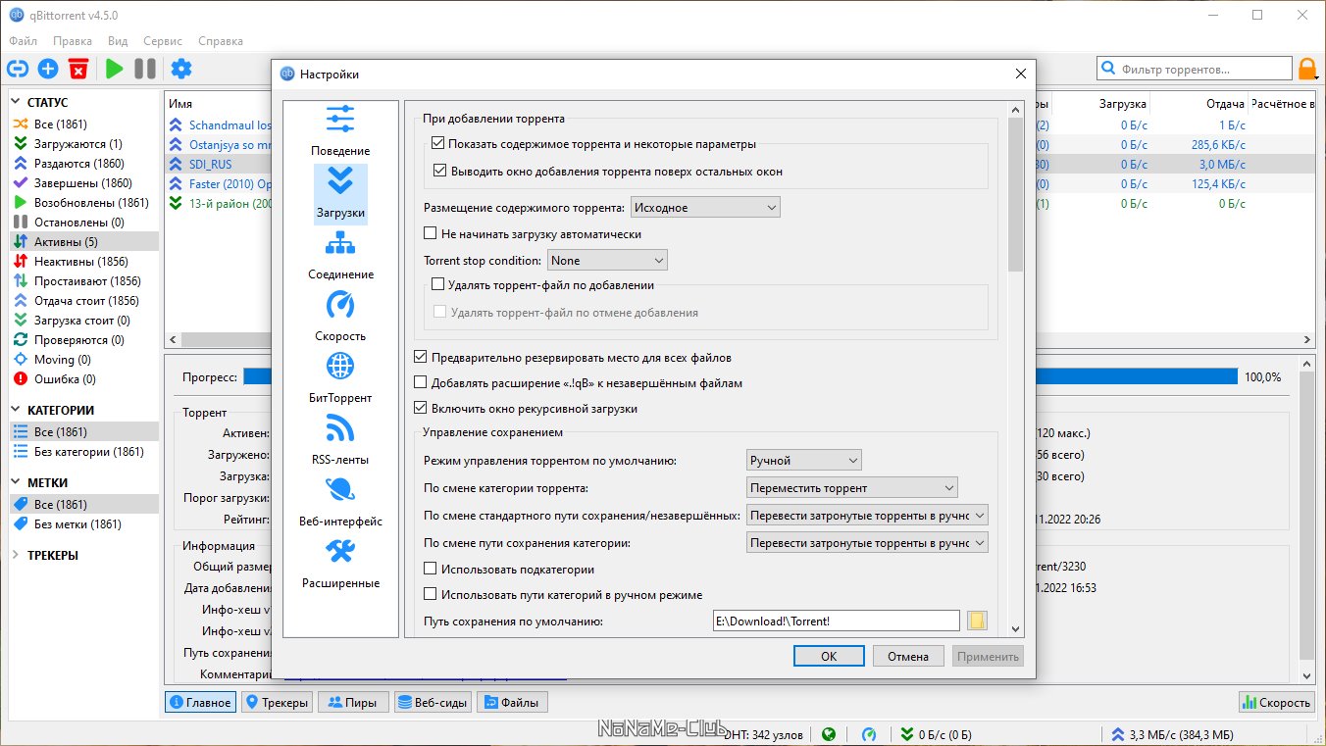Screen dimensions: 1326x746
Task: Open the default torrent management mode dropdown
Action: point(803,460)
